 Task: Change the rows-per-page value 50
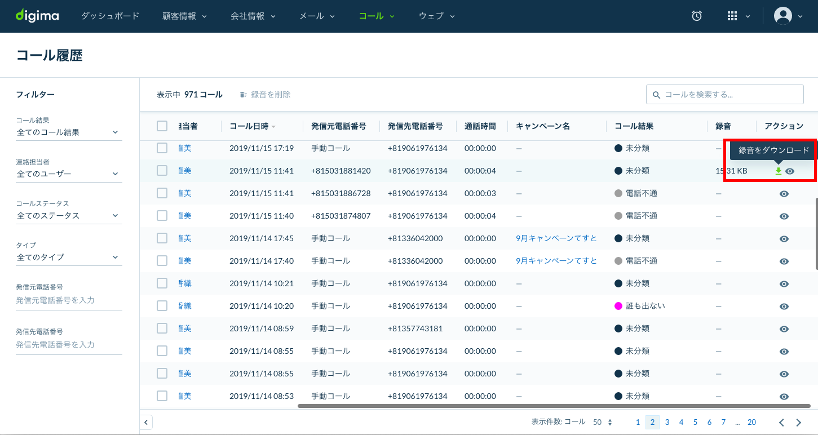pos(603,422)
